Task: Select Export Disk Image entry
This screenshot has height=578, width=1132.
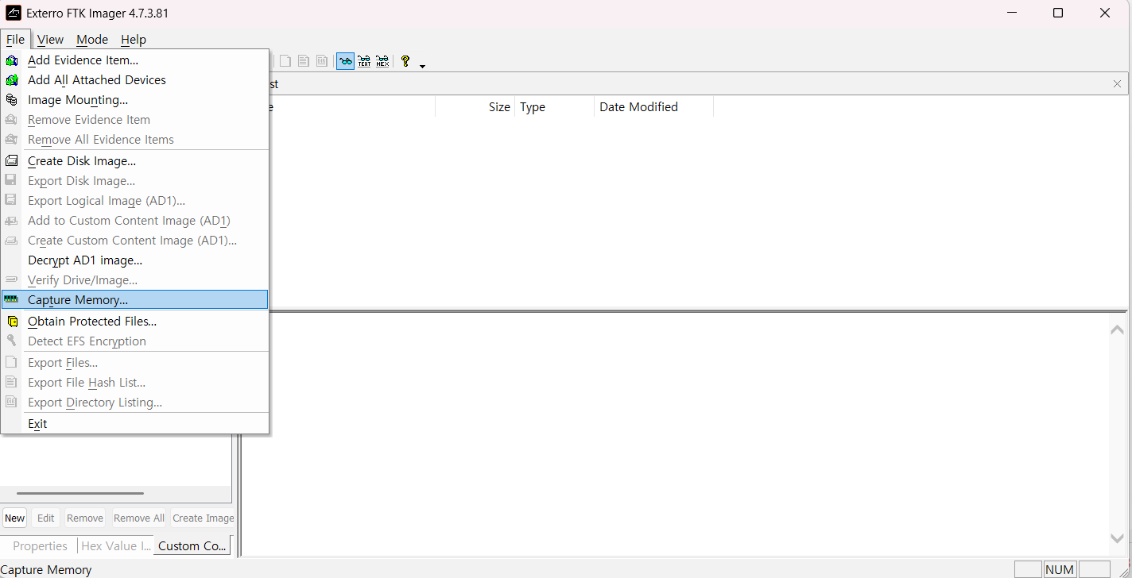Action: point(134,181)
